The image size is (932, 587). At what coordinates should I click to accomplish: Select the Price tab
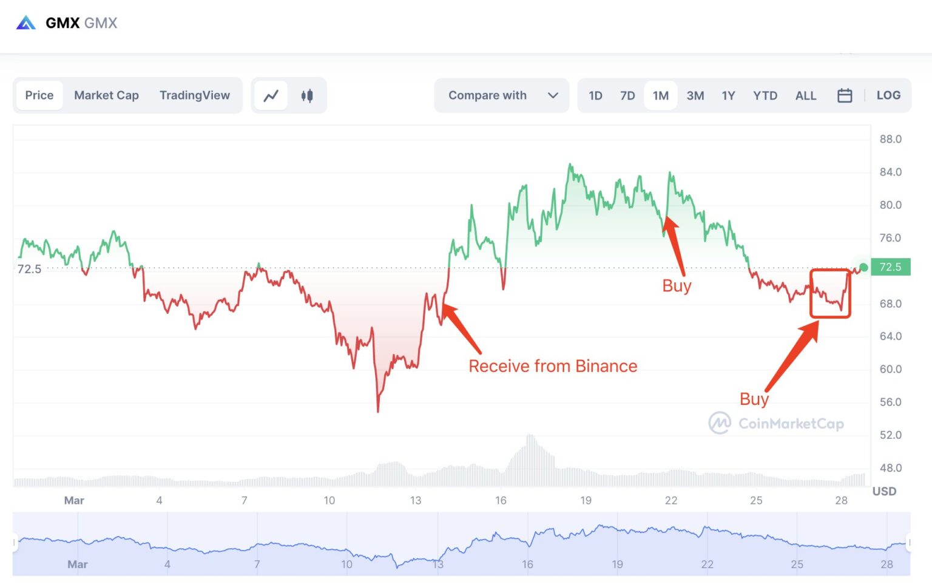[39, 95]
